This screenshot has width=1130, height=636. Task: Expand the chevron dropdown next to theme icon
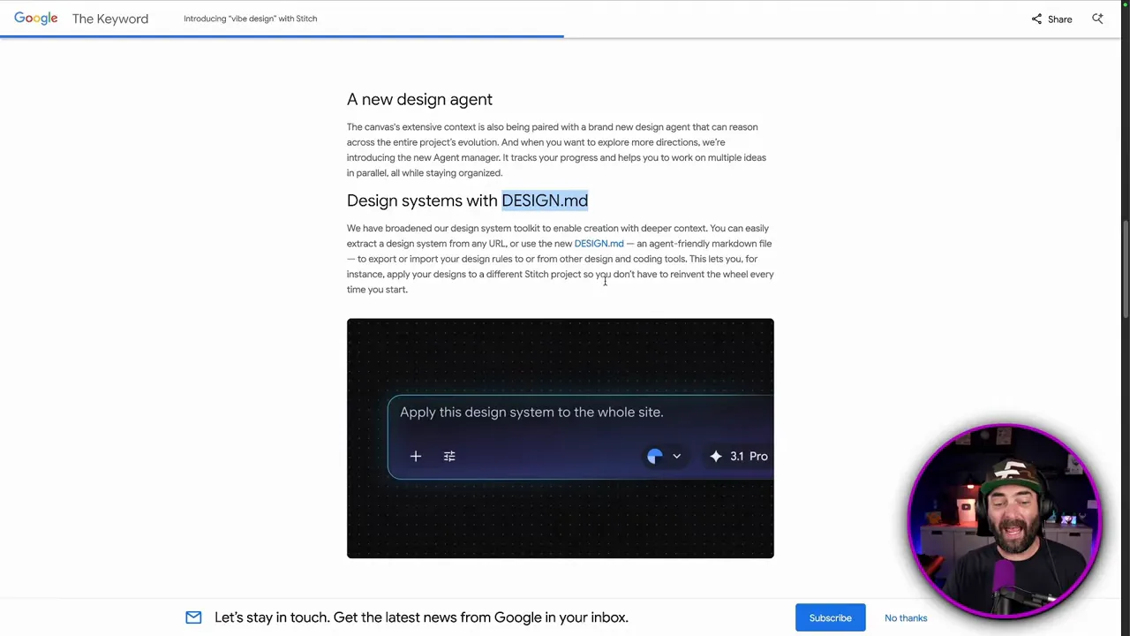[676, 457]
